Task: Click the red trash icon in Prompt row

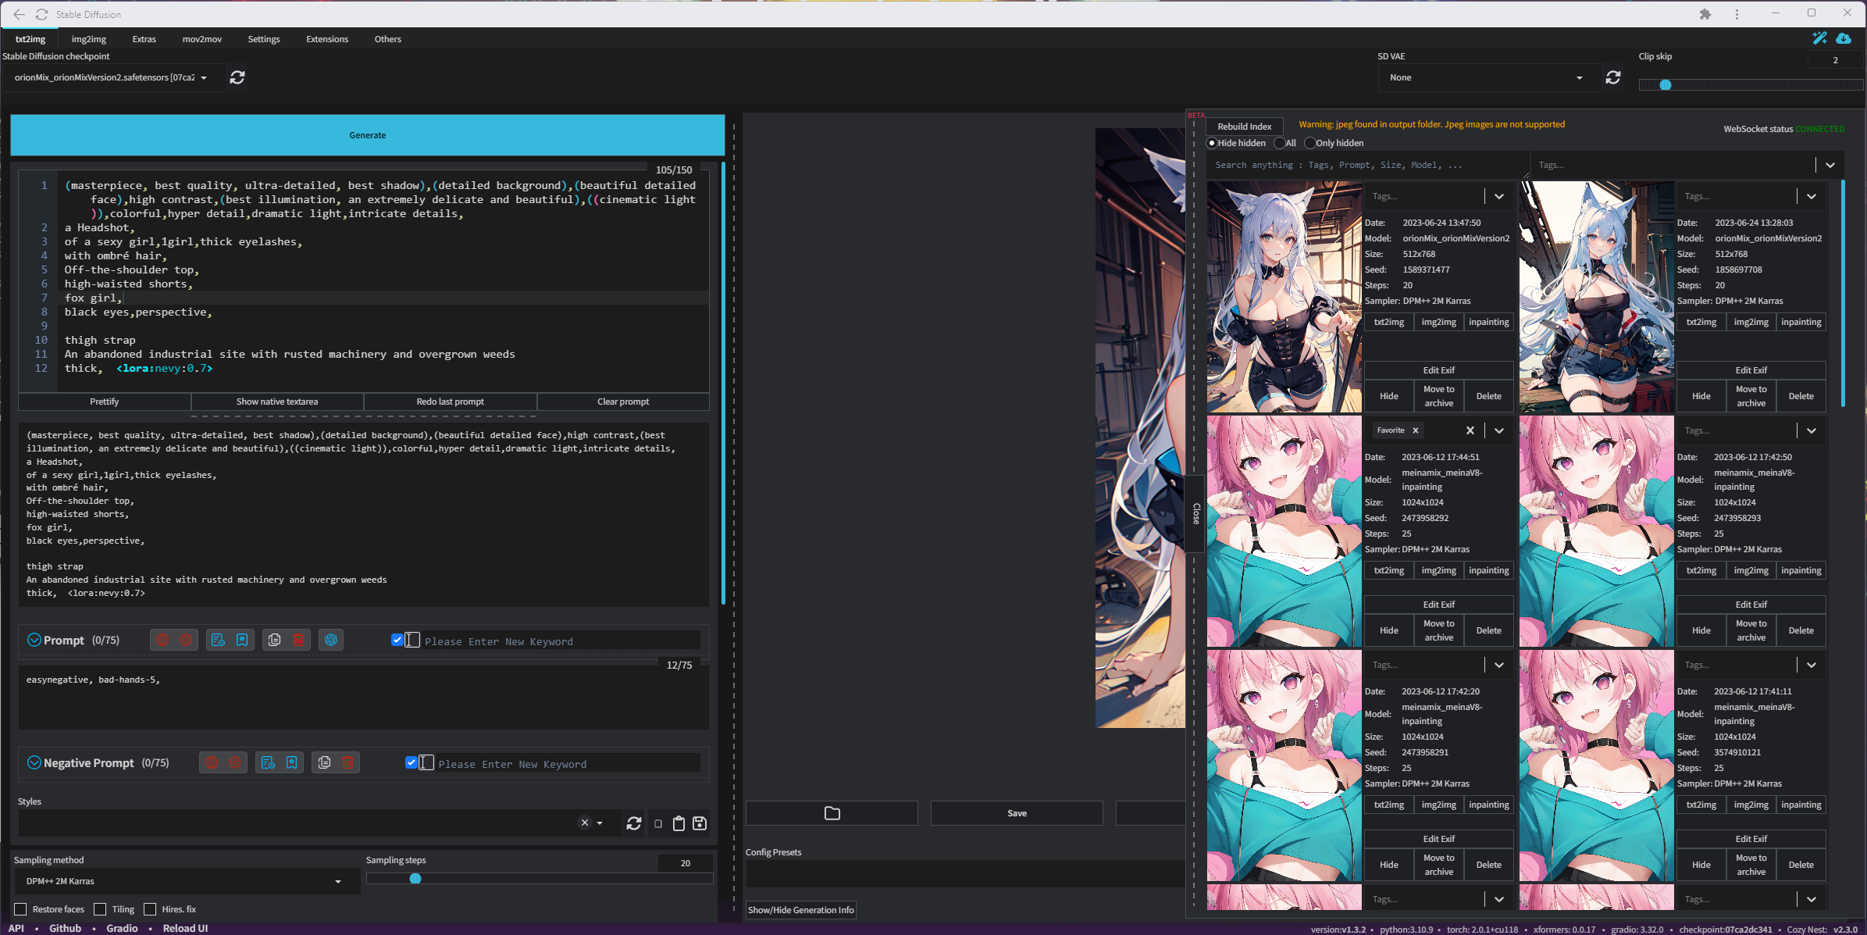Action: tap(298, 641)
